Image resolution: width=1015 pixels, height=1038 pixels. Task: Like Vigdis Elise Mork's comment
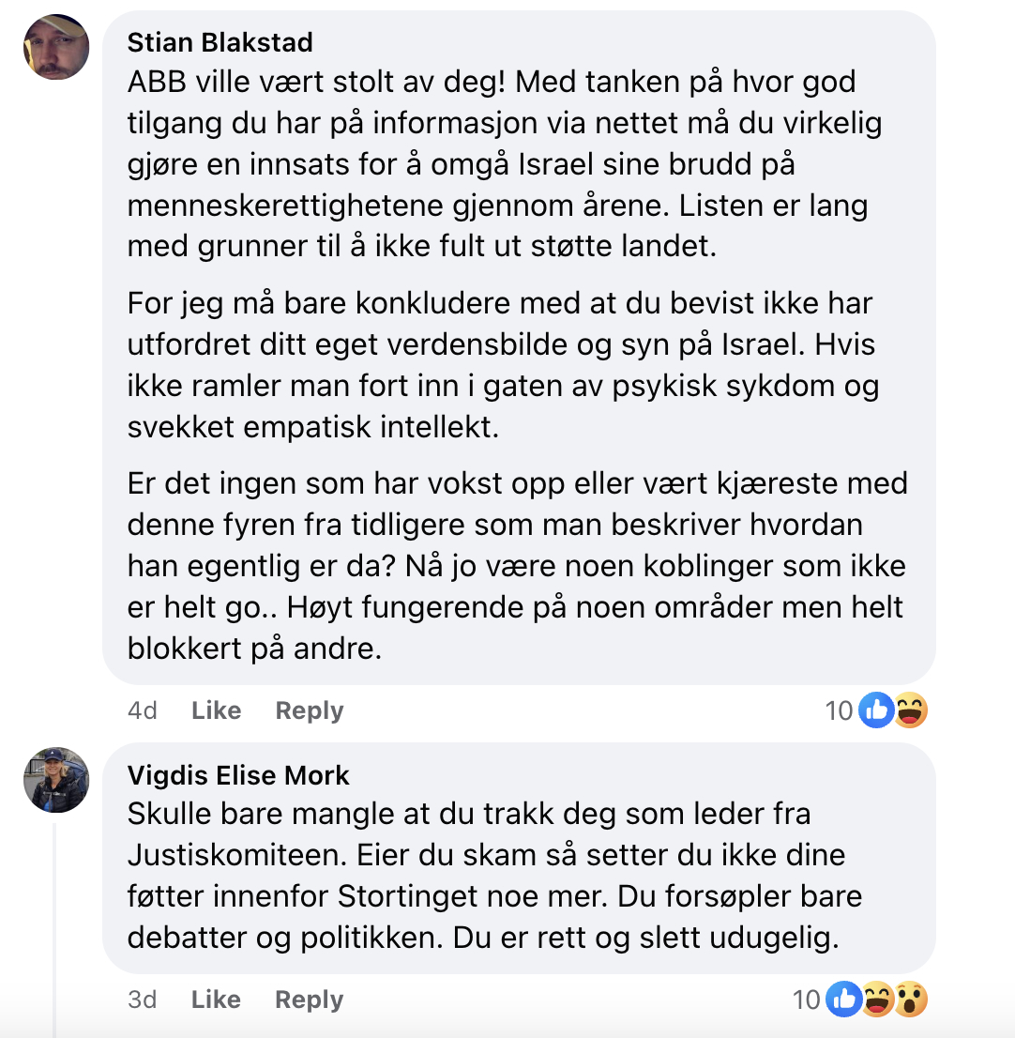(216, 1000)
